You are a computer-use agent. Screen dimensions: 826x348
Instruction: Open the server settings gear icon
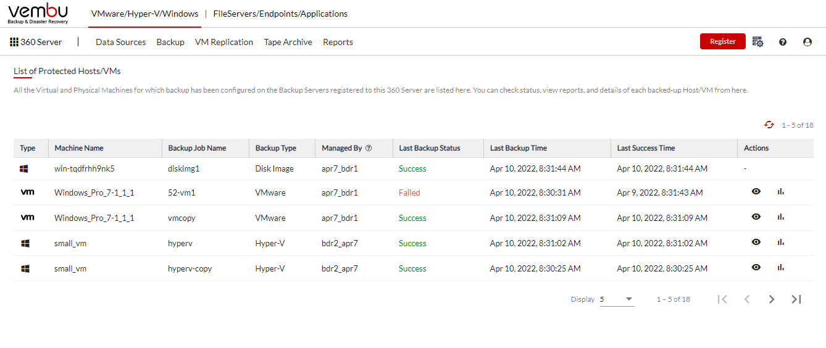point(757,42)
